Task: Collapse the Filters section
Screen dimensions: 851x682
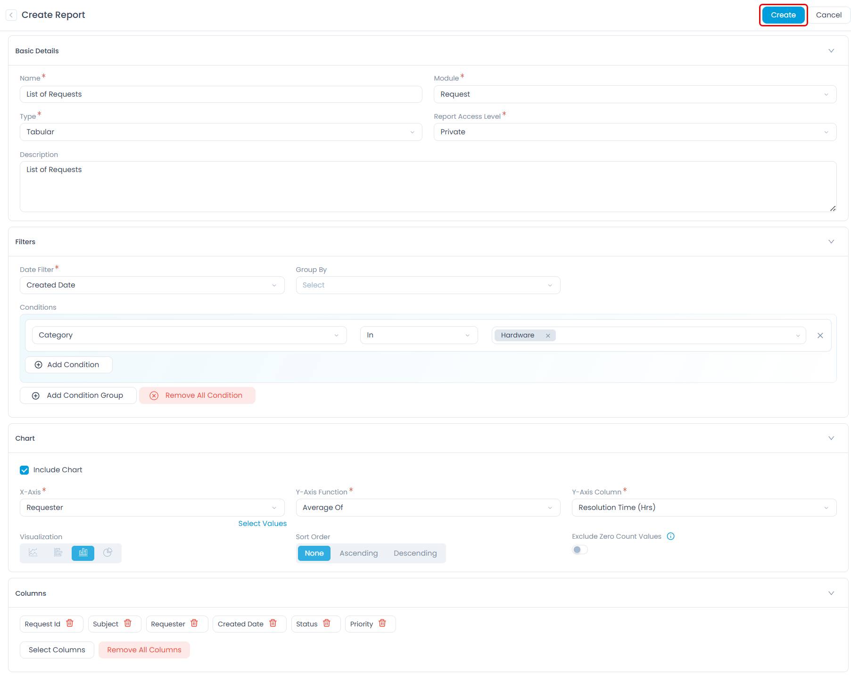Action: tap(831, 242)
